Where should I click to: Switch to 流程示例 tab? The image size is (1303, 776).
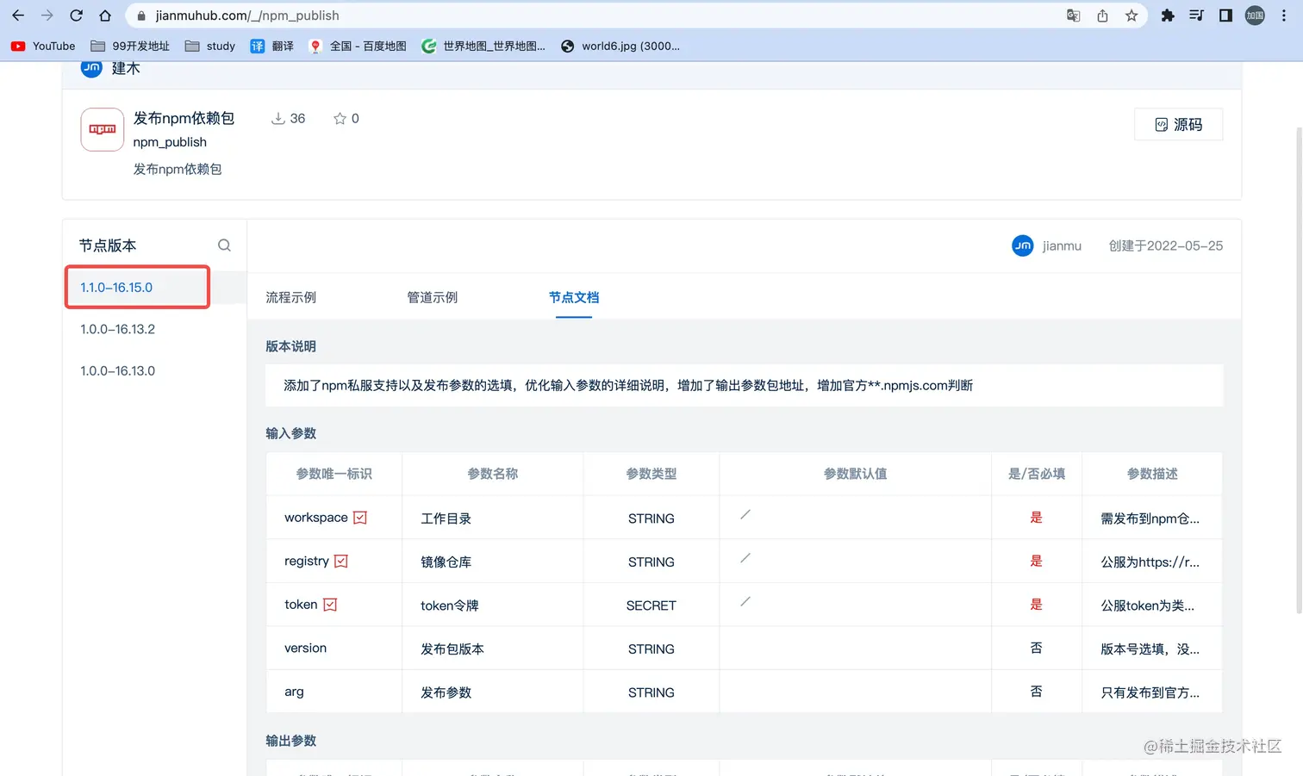pos(290,297)
